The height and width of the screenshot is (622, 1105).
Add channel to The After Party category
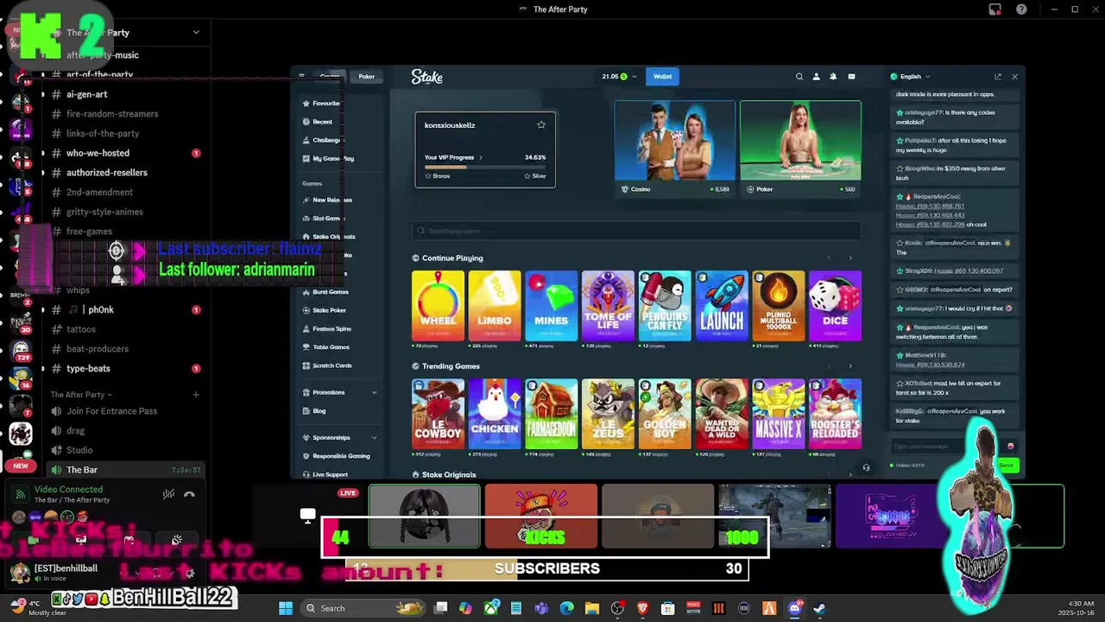click(196, 394)
